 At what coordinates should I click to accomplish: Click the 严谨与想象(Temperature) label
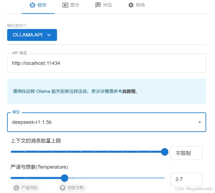click(39, 167)
